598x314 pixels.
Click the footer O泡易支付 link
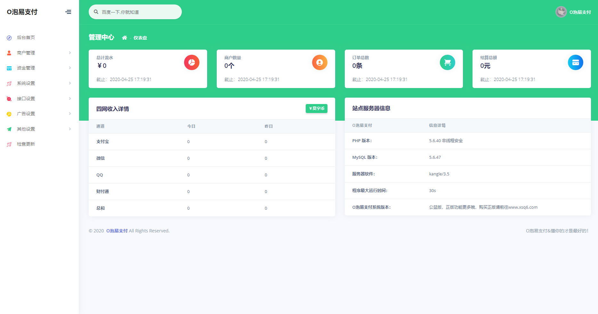pyautogui.click(x=117, y=230)
